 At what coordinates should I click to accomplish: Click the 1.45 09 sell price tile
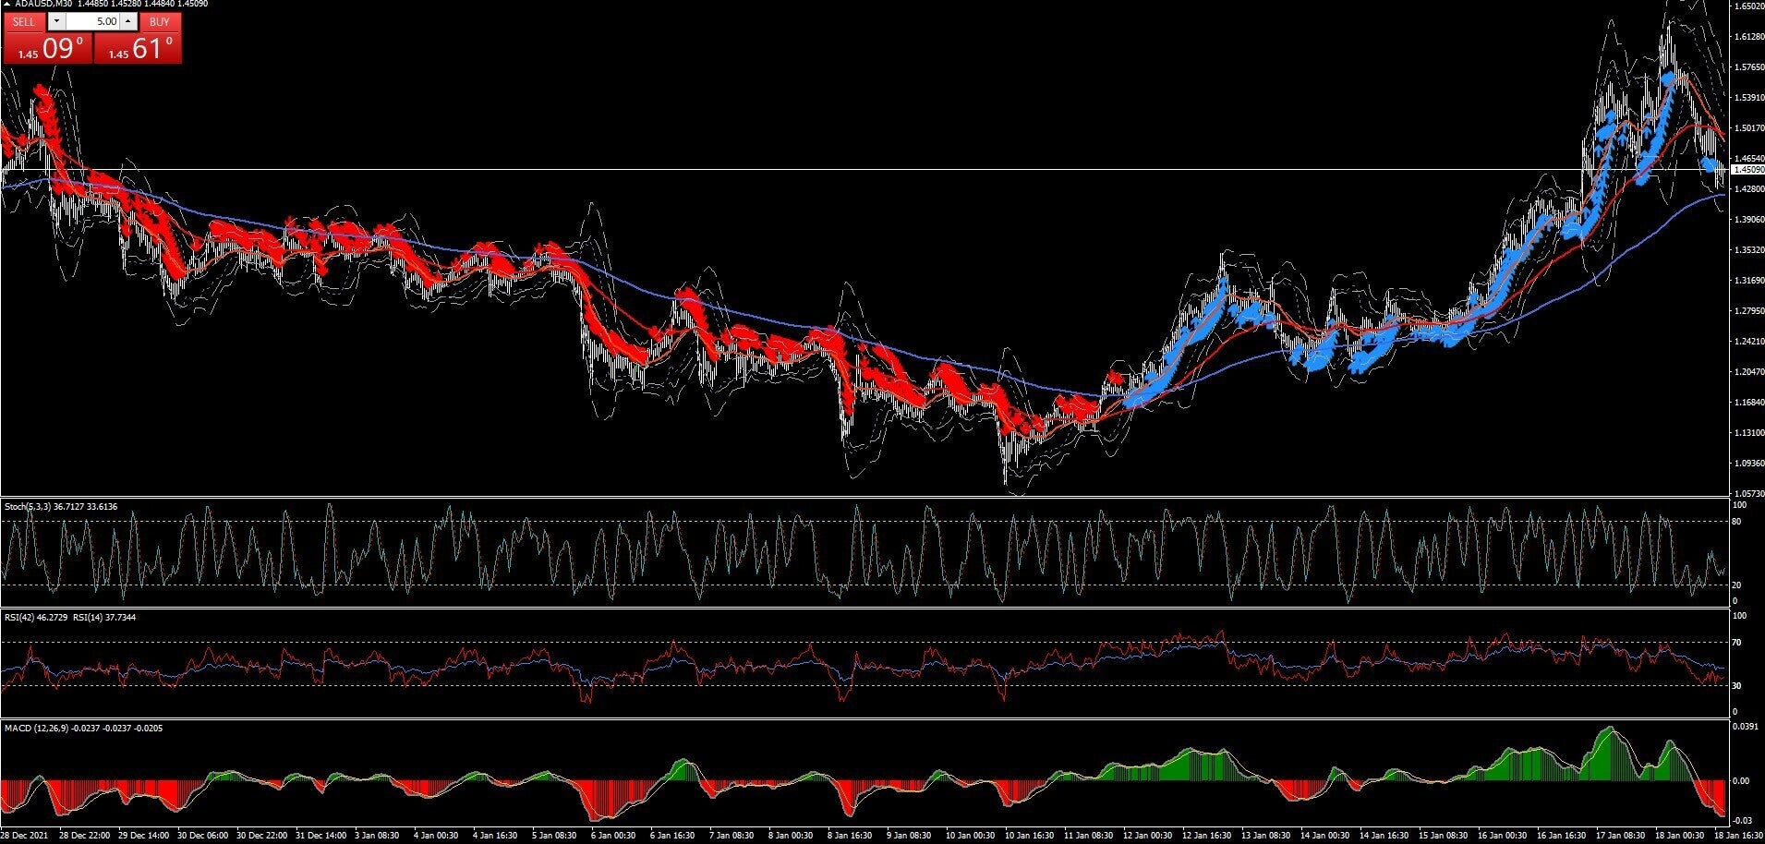coord(47,48)
